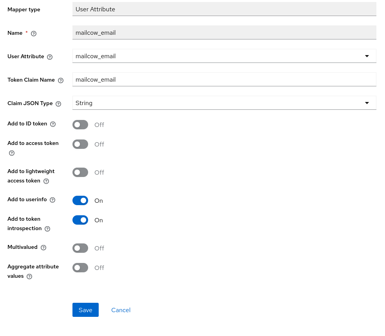385x336 pixels.
Task: Open the Claim JSON Type dropdown
Action: click(224, 103)
